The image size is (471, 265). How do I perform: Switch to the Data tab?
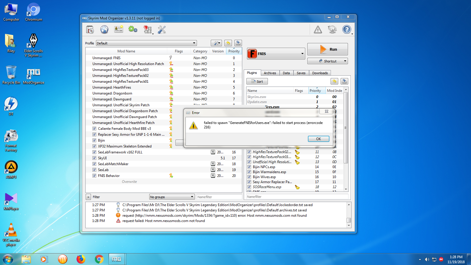[x=286, y=73]
